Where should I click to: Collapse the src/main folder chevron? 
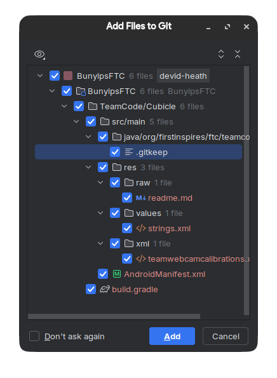76,121
